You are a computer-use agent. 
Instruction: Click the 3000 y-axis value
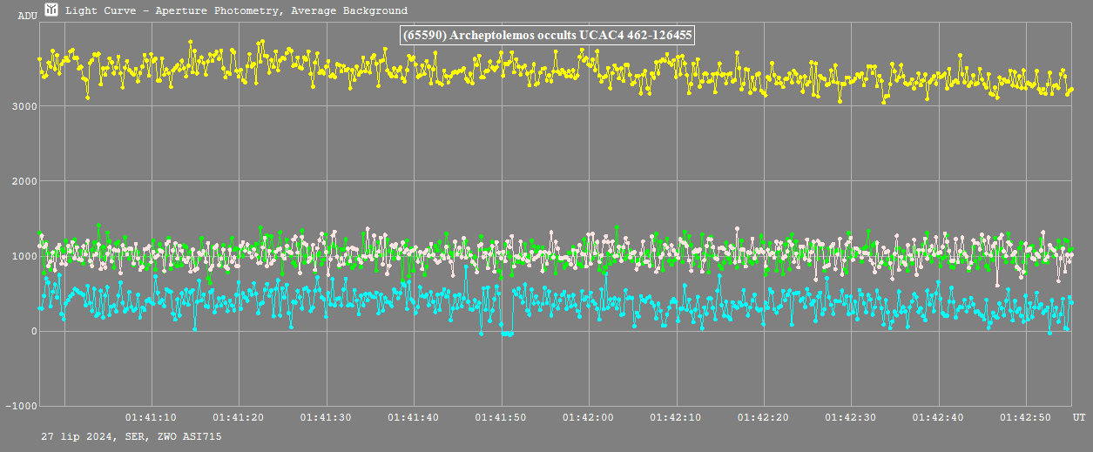click(x=24, y=106)
